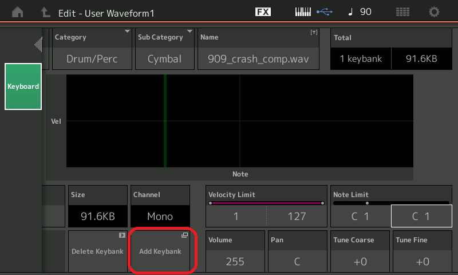
Task: Select the Tune Fine value
Action: coord(423,261)
